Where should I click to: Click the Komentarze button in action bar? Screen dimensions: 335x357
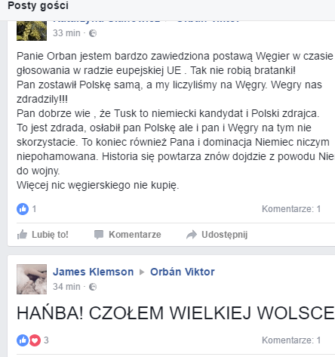pyautogui.click(x=128, y=235)
